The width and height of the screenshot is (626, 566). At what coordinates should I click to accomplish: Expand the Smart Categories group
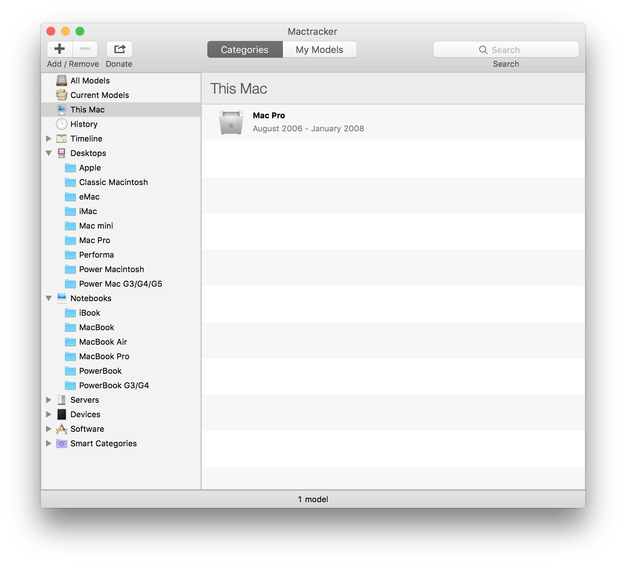click(49, 443)
